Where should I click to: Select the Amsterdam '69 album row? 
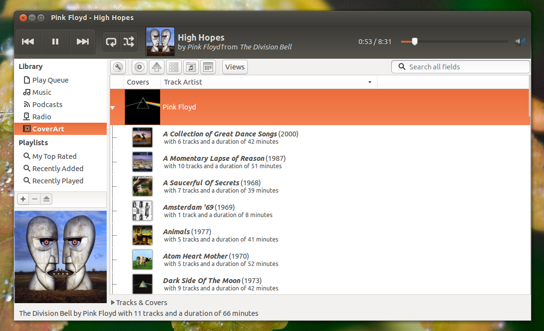320,211
